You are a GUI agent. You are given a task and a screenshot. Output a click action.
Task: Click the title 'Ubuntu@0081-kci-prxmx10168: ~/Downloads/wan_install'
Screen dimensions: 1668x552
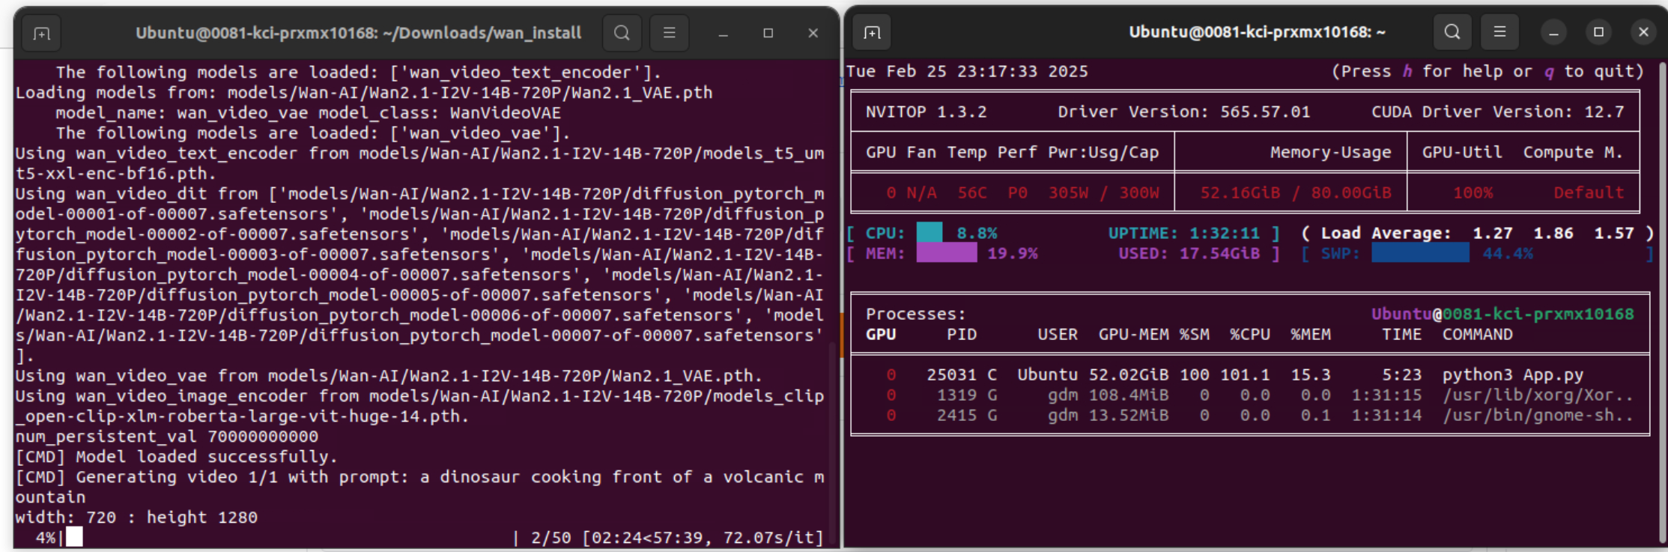(359, 33)
